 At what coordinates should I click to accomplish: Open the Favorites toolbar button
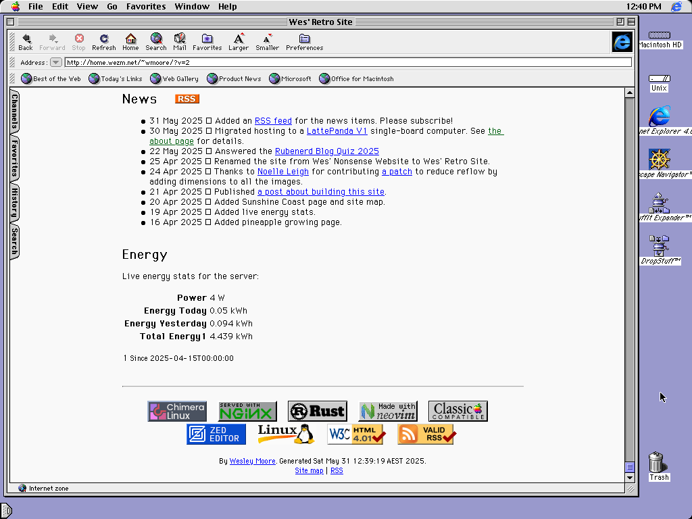tap(207, 43)
